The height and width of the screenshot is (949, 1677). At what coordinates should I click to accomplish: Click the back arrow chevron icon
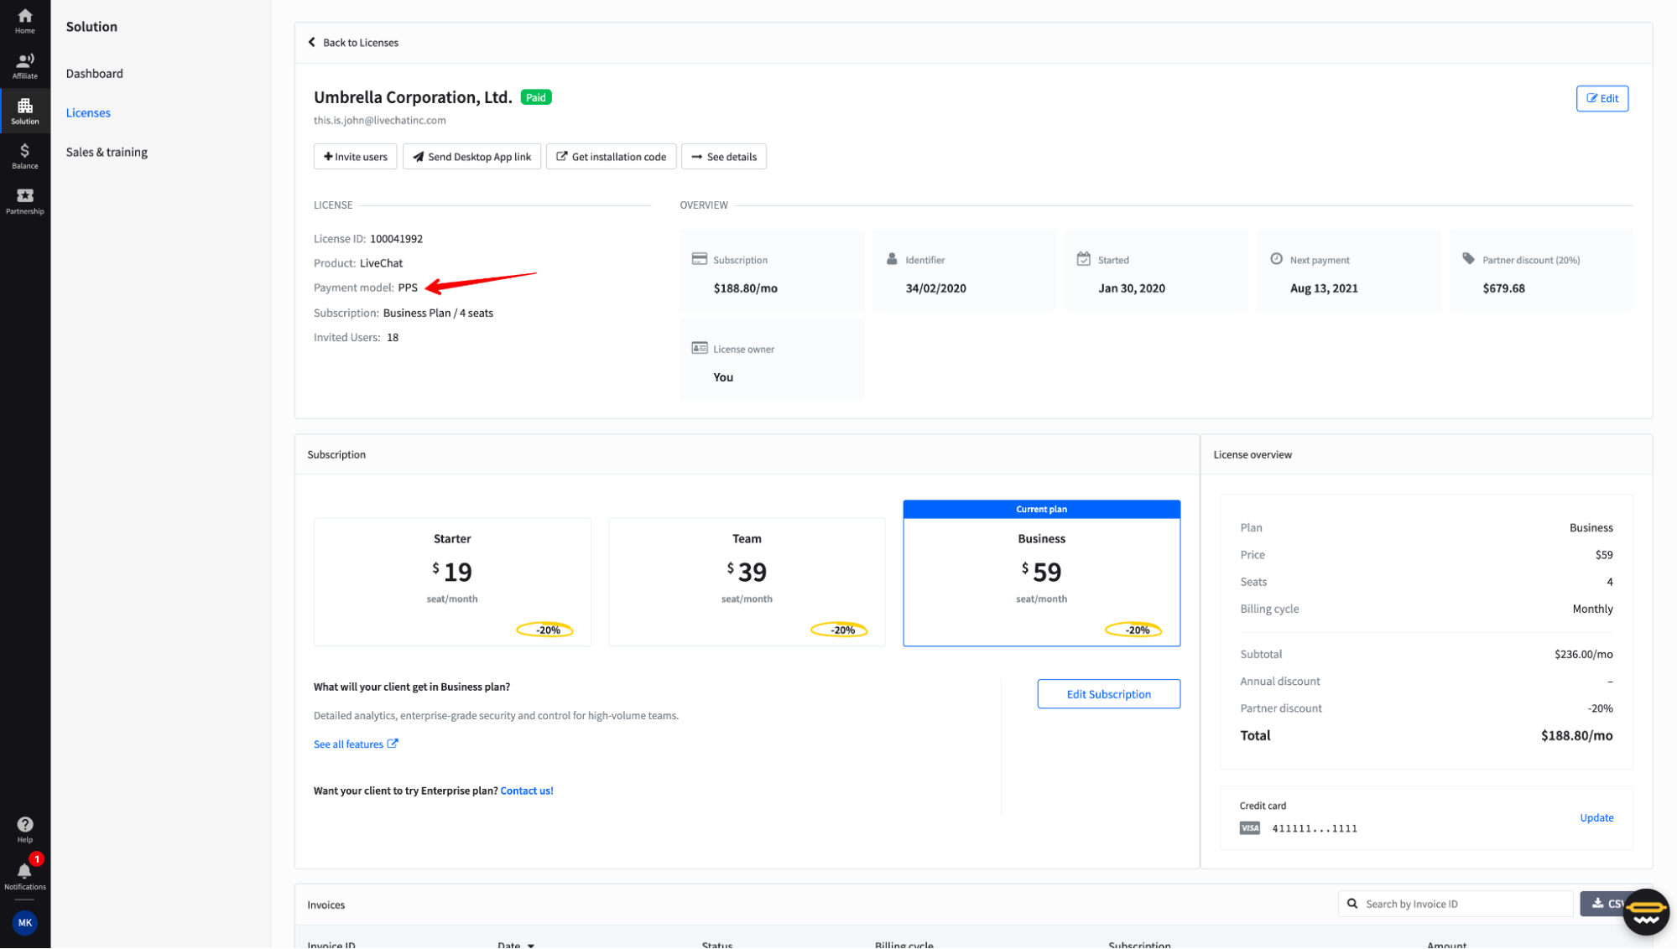point(312,42)
